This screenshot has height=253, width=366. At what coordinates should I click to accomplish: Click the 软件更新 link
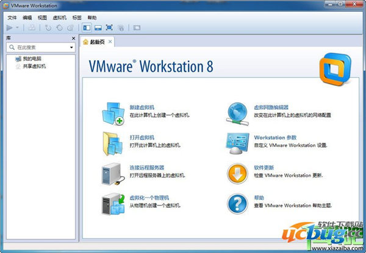tap(264, 168)
